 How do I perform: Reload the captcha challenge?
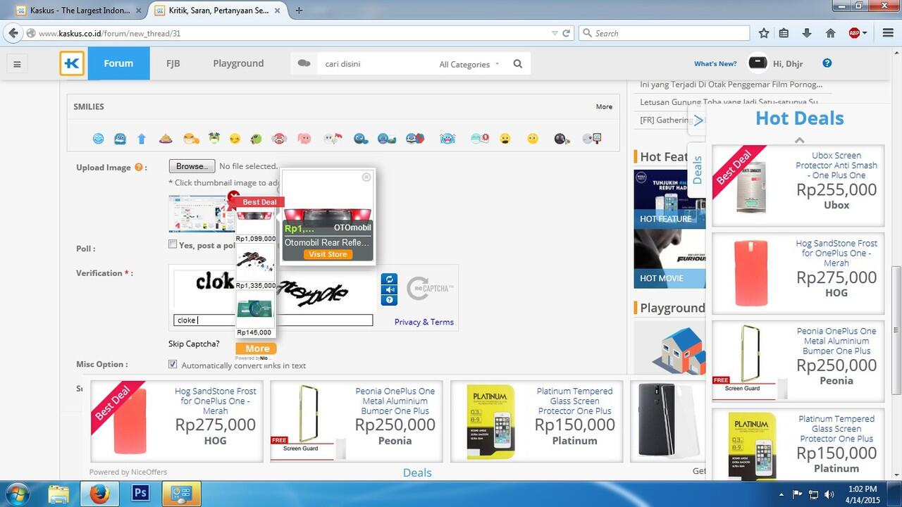(x=390, y=279)
